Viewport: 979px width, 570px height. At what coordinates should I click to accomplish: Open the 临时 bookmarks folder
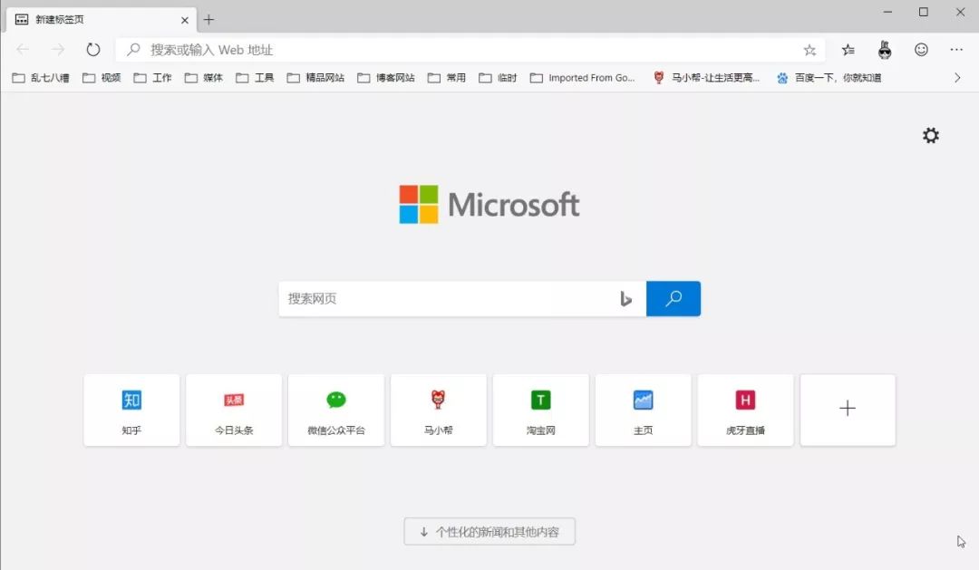point(499,78)
